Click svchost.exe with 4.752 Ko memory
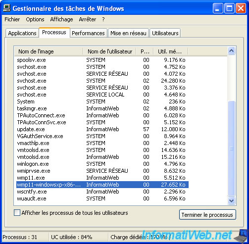The height and width of the screenshot is (244, 249). (x=102, y=67)
